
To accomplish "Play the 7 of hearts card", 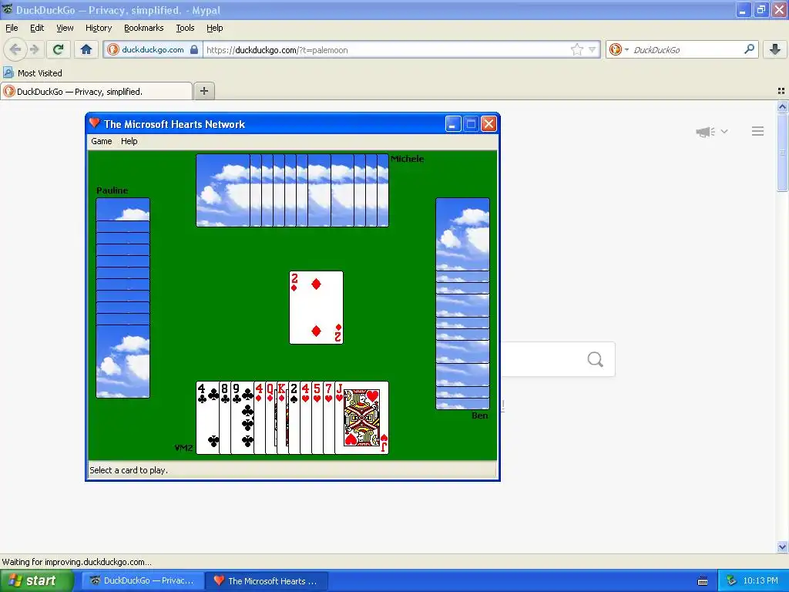I will pos(328,418).
